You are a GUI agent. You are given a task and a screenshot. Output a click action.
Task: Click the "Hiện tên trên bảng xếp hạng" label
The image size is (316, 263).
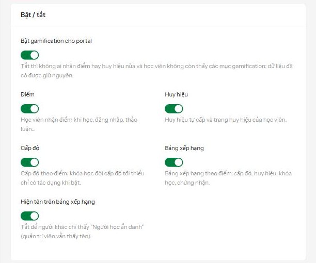pos(58,202)
